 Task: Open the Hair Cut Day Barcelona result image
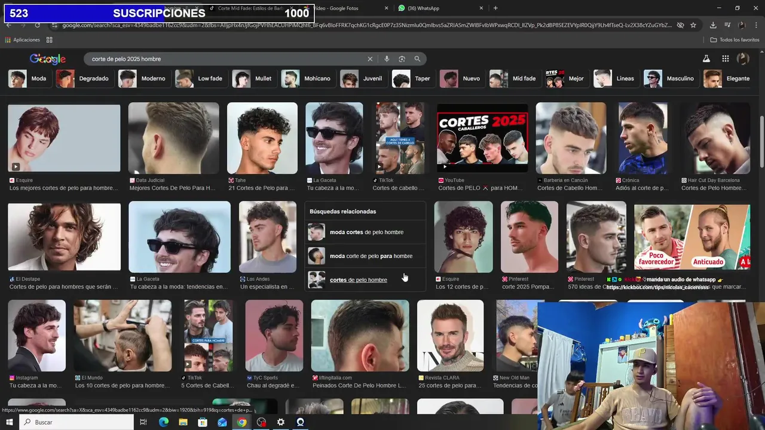pyautogui.click(x=715, y=138)
